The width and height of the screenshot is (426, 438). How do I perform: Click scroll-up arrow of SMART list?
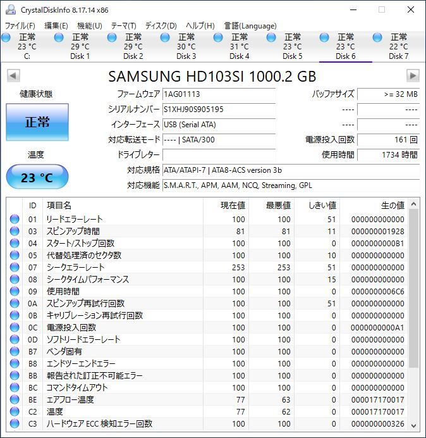click(x=414, y=204)
